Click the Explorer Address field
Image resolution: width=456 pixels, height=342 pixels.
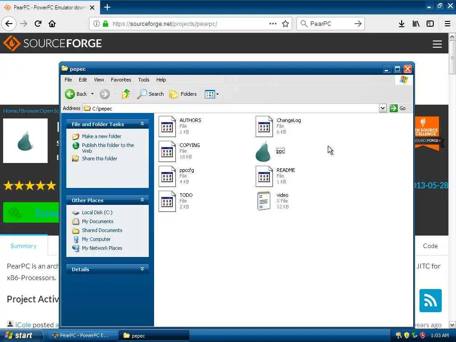[x=231, y=108]
